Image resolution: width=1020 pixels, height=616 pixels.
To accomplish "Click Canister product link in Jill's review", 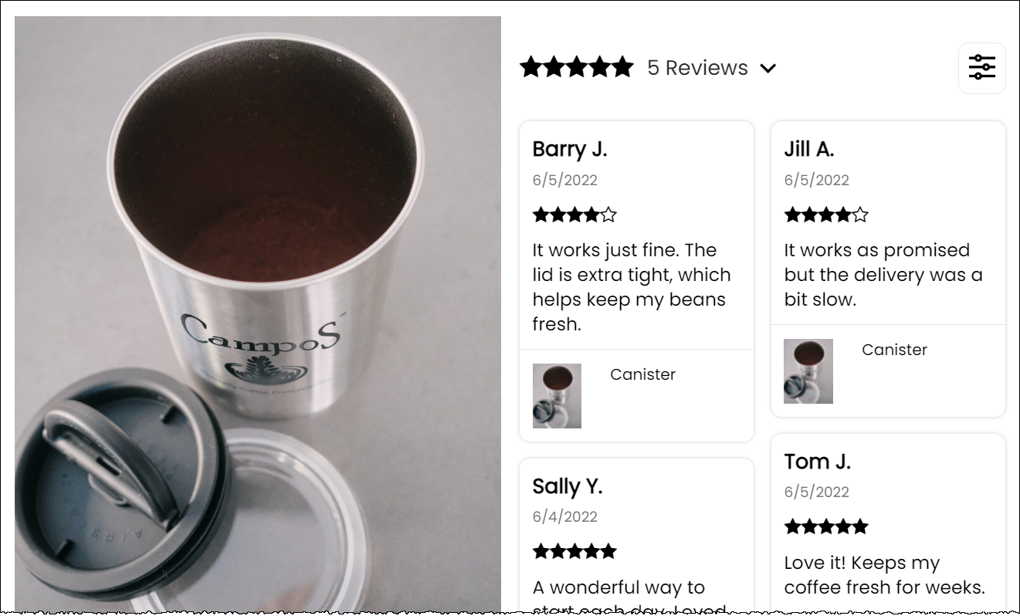I will coord(894,350).
